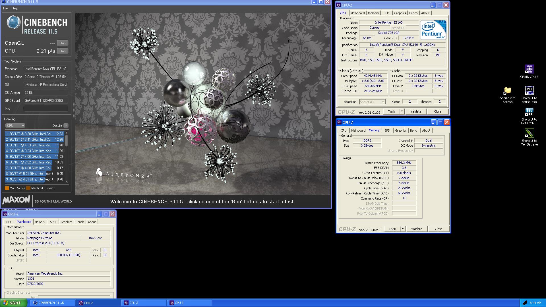Expand Tools dropdown arrow in Memory CPU-Z window
Screen dimensions: 546x307
click(403, 229)
